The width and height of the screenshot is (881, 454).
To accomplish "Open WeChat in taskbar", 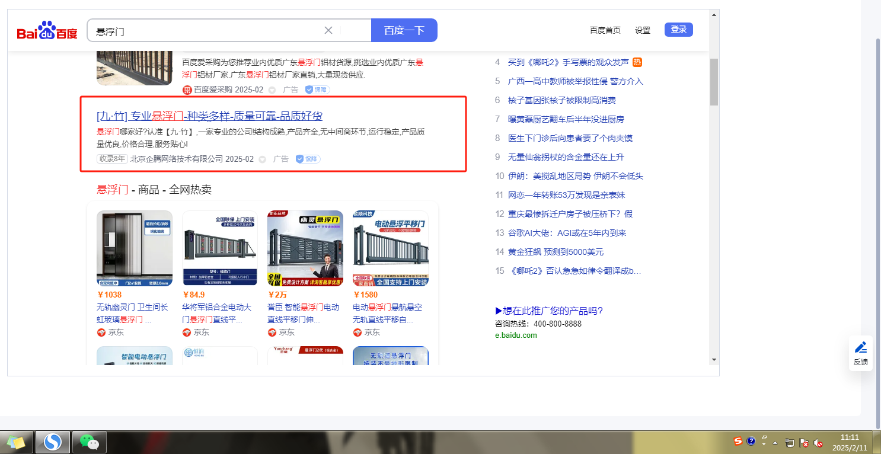I will [x=89, y=442].
